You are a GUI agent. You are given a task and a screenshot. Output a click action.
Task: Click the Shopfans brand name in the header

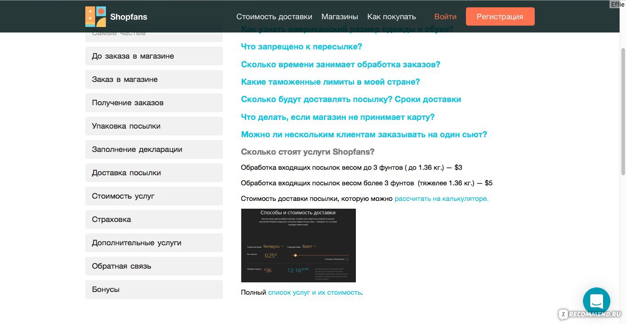(x=129, y=17)
